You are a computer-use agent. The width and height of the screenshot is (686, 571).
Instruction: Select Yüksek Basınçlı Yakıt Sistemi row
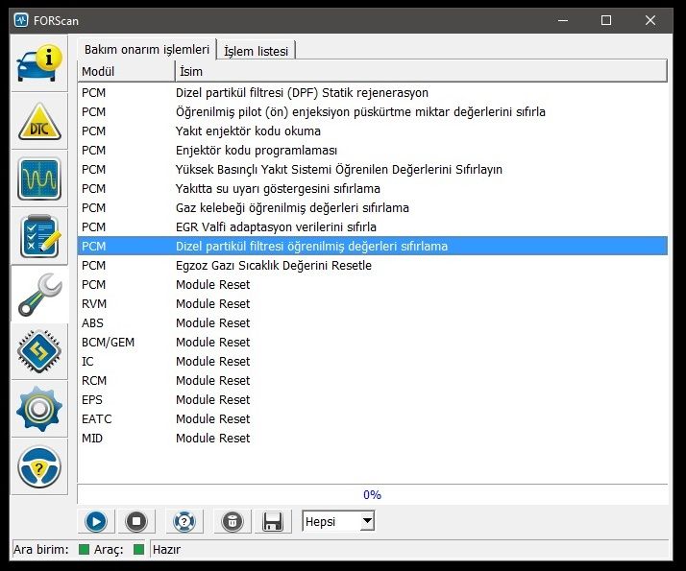pos(373,170)
